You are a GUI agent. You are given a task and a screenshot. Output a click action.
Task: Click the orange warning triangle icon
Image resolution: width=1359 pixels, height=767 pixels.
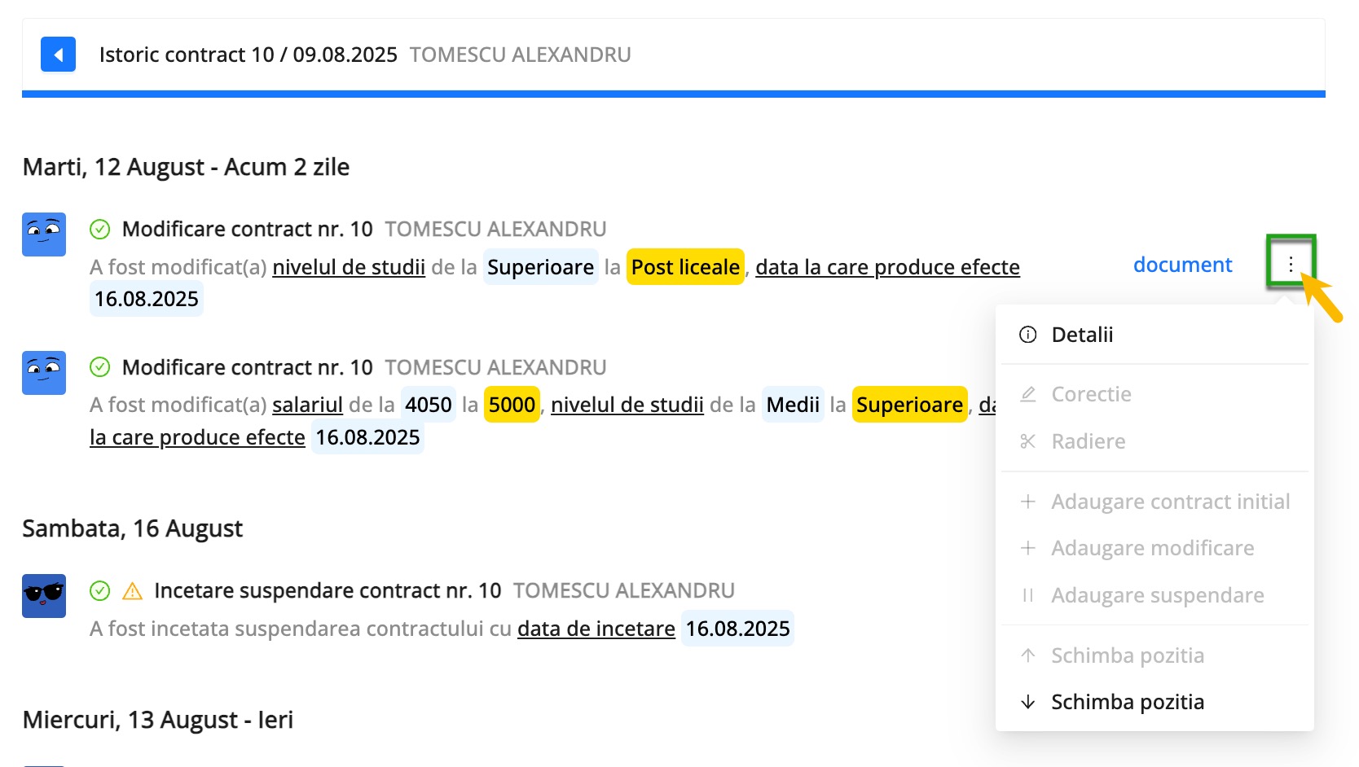click(132, 591)
